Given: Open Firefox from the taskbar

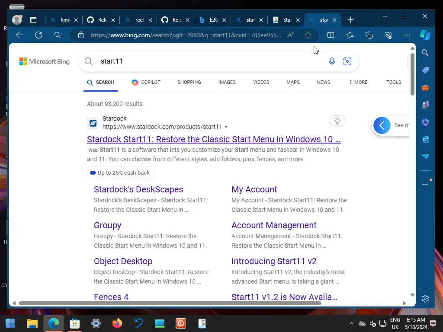Looking at the screenshot, I should click(117, 323).
